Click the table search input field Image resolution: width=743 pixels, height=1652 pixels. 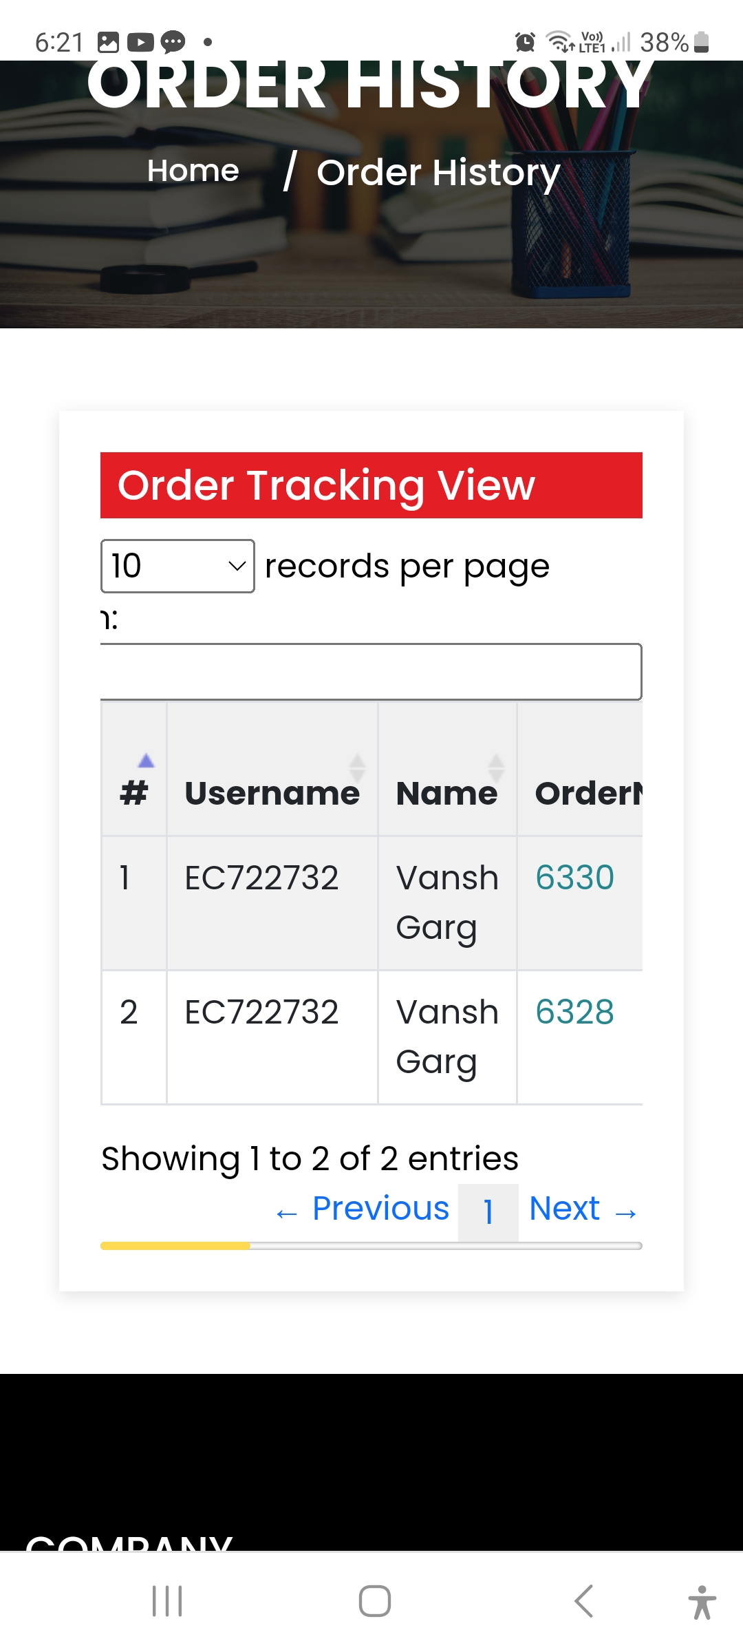pos(371,672)
